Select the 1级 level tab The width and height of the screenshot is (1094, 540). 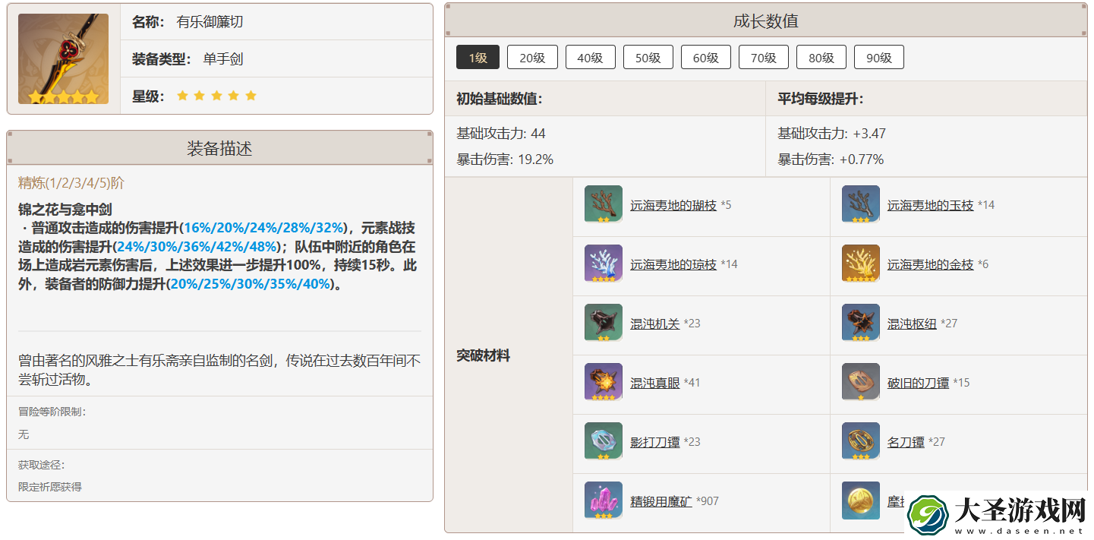click(478, 58)
